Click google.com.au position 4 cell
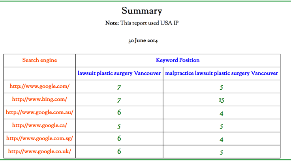The height and width of the screenshot is (162, 291). [x=222, y=113]
